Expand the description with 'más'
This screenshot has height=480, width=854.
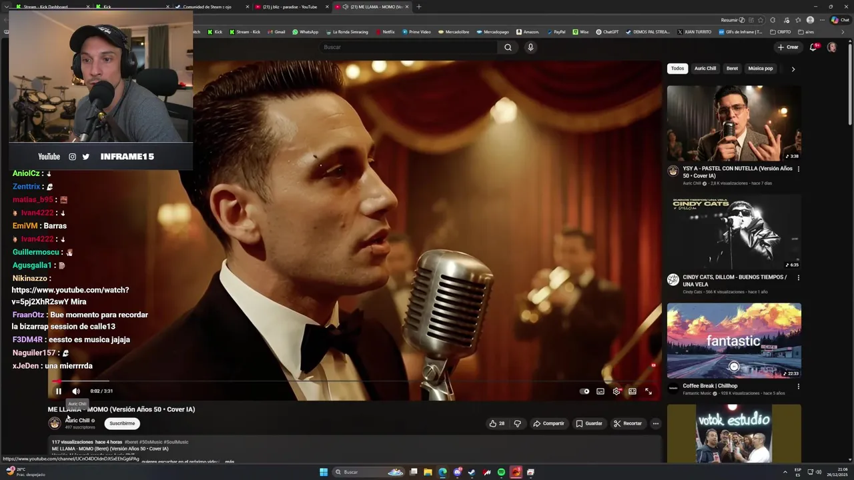pos(230,461)
